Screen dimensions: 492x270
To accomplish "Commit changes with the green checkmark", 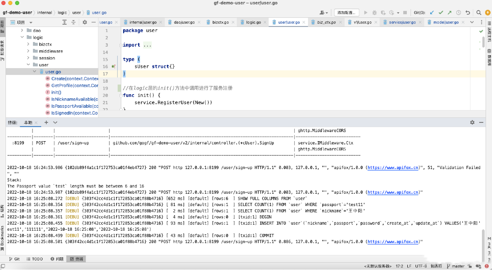I will click(x=441, y=12).
